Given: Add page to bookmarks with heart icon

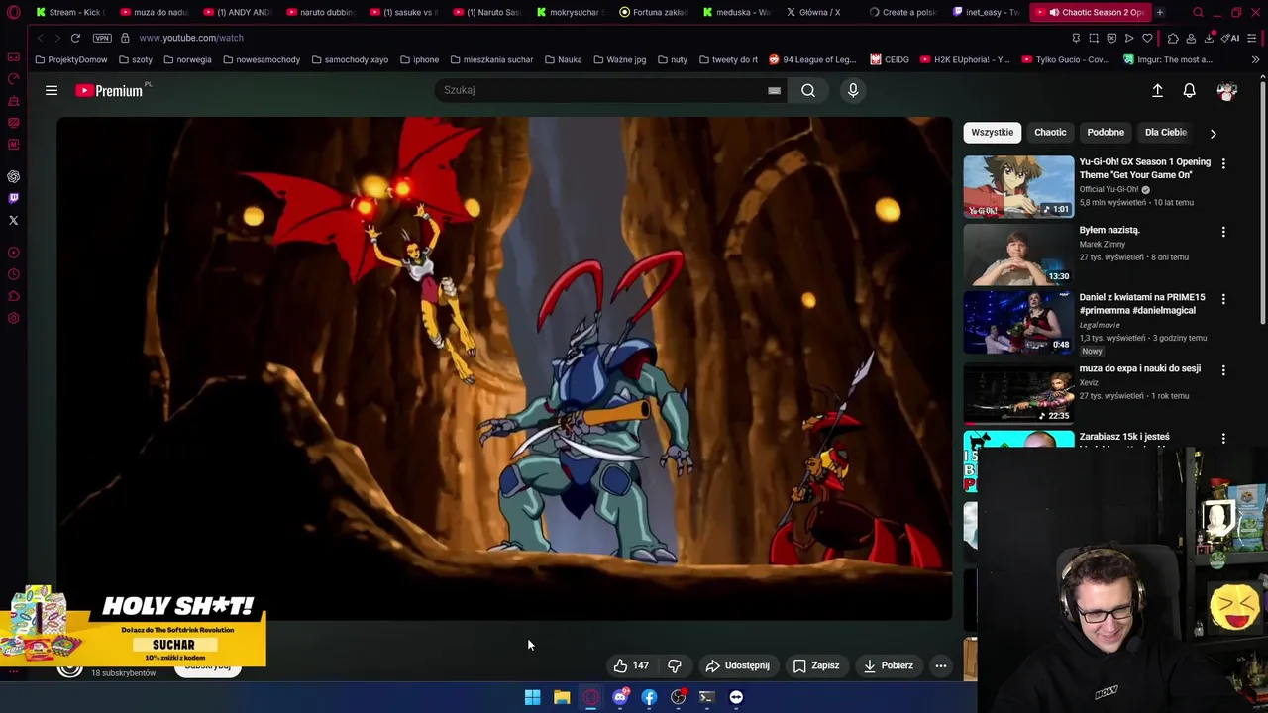Looking at the screenshot, I should [x=1147, y=38].
